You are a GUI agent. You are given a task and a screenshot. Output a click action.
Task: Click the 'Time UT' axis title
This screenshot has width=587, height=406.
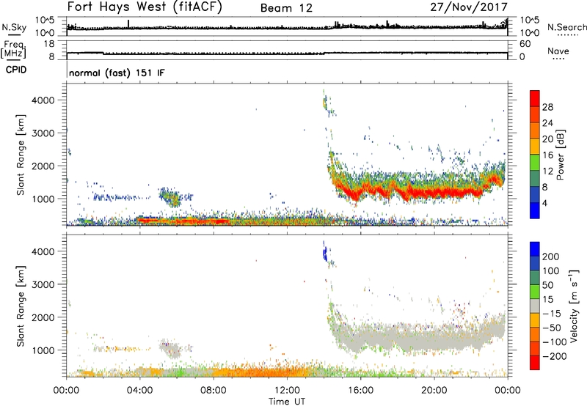[x=287, y=402]
